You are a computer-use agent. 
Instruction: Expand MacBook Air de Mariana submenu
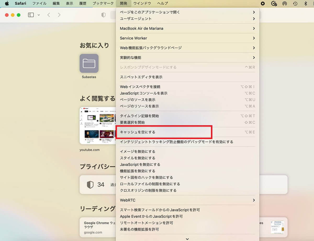(x=188, y=28)
